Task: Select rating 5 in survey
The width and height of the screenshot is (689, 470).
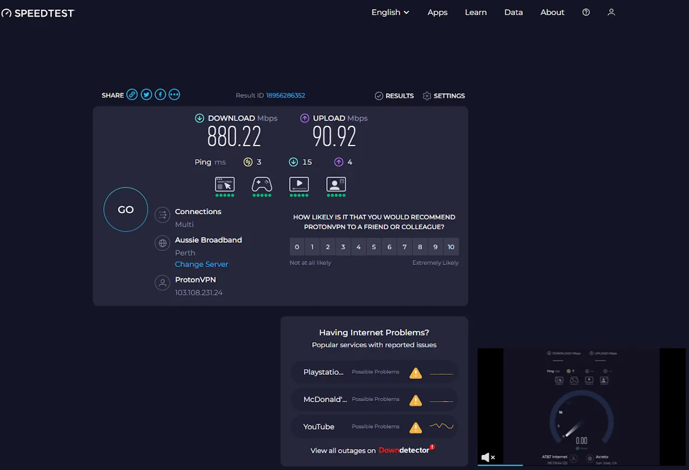Action: 374,247
